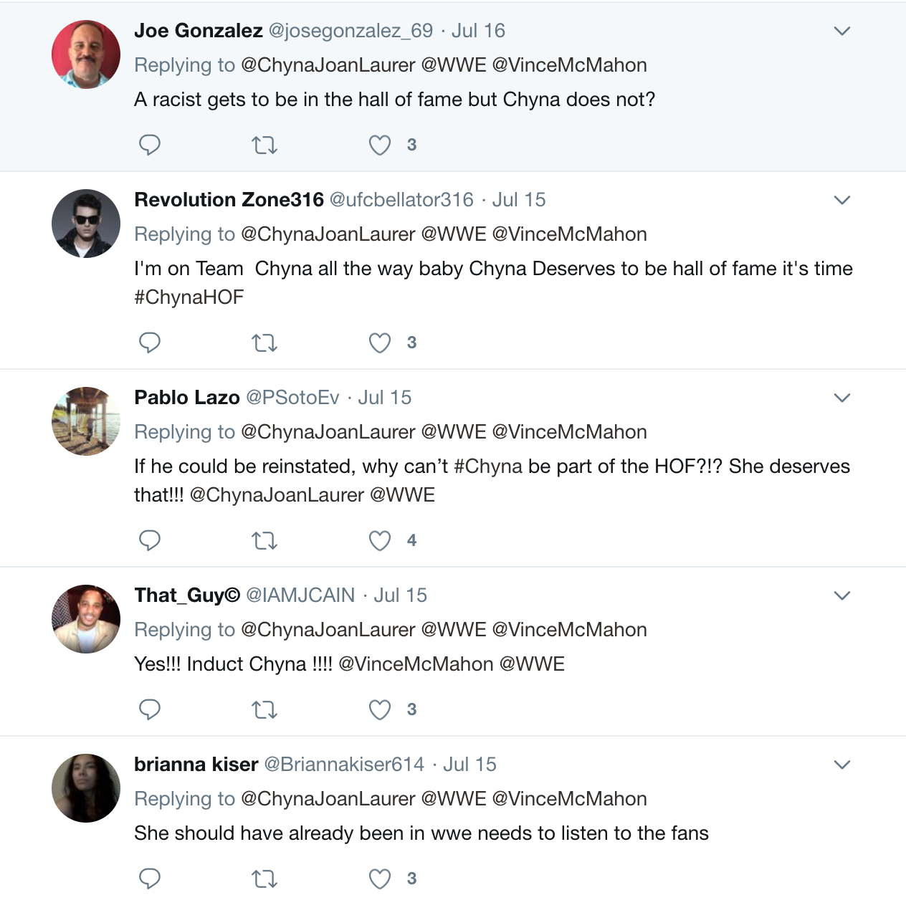This screenshot has height=900, width=906.
Task: Retweet the Revolution Zone316 tweet
Action: tap(264, 343)
